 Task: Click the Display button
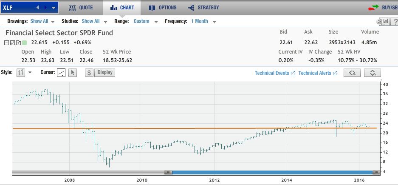(105, 72)
